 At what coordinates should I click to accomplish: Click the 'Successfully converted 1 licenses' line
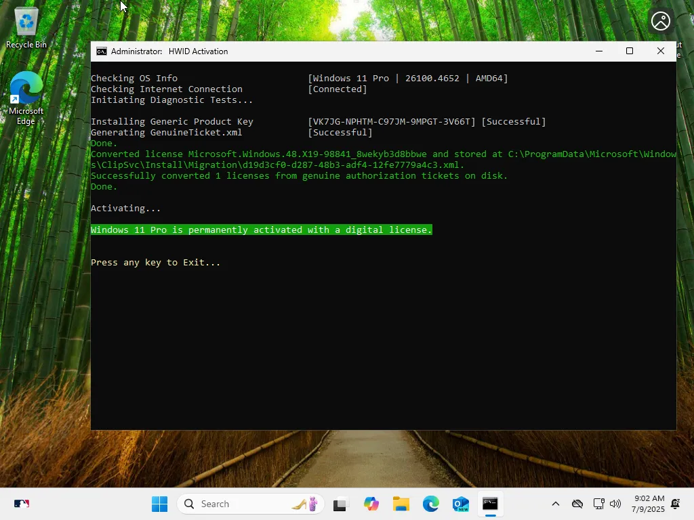(x=299, y=176)
